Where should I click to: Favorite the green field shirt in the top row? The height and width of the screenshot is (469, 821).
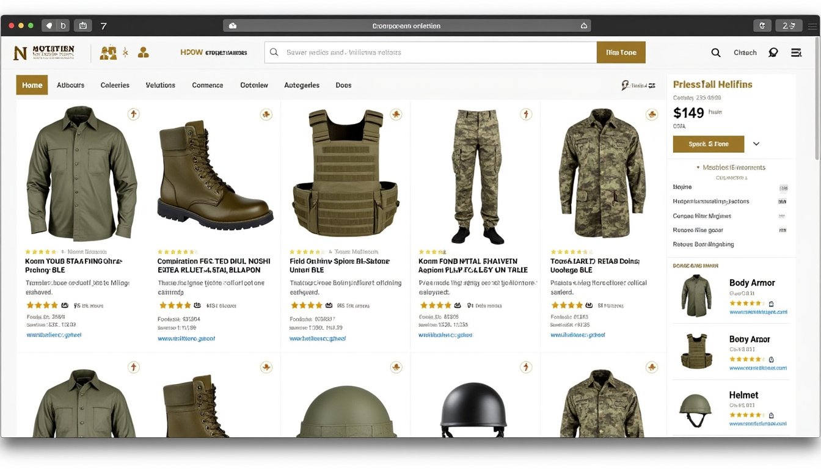coord(134,114)
